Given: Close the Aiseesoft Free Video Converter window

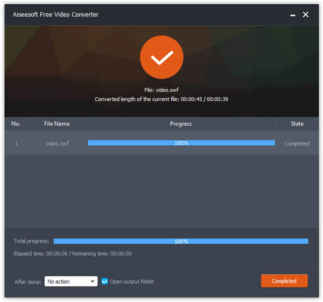Looking at the screenshot, I should [x=305, y=15].
